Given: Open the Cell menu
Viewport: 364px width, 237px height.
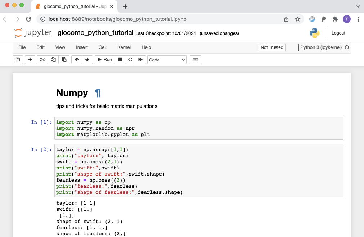Looking at the screenshot, I should (102, 47).
